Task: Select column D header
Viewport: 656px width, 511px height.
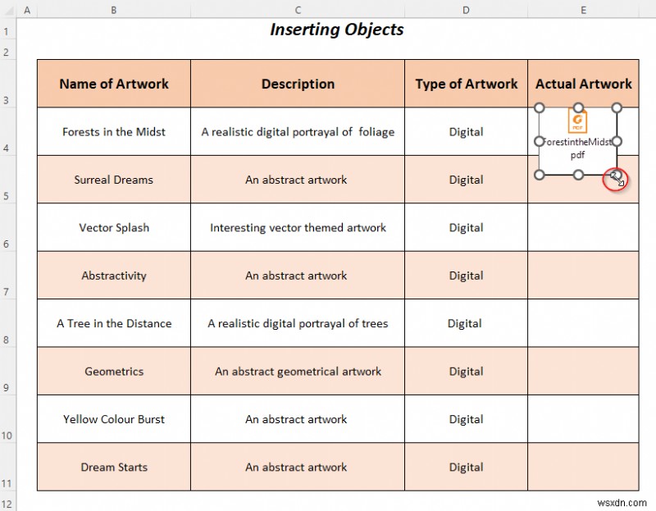Action: tap(466, 10)
